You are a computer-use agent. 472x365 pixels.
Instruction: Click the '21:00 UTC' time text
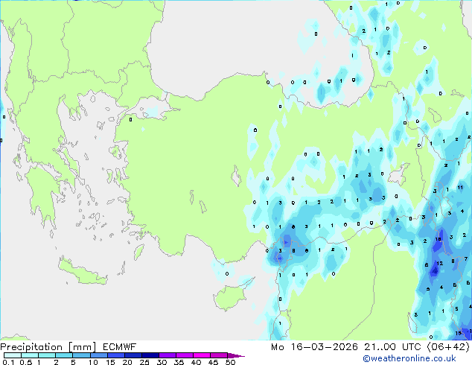pyautogui.click(x=392, y=347)
